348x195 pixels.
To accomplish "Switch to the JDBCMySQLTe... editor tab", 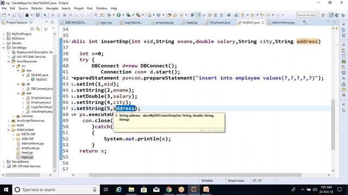I will [73, 23].
